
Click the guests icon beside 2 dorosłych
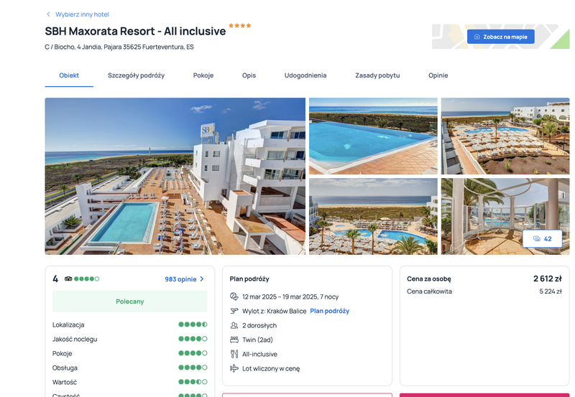click(234, 325)
